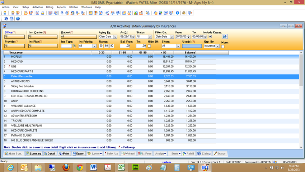Click the Summary button
Image resolution: width=305 pixels, height=172 pixels.
click(34, 153)
